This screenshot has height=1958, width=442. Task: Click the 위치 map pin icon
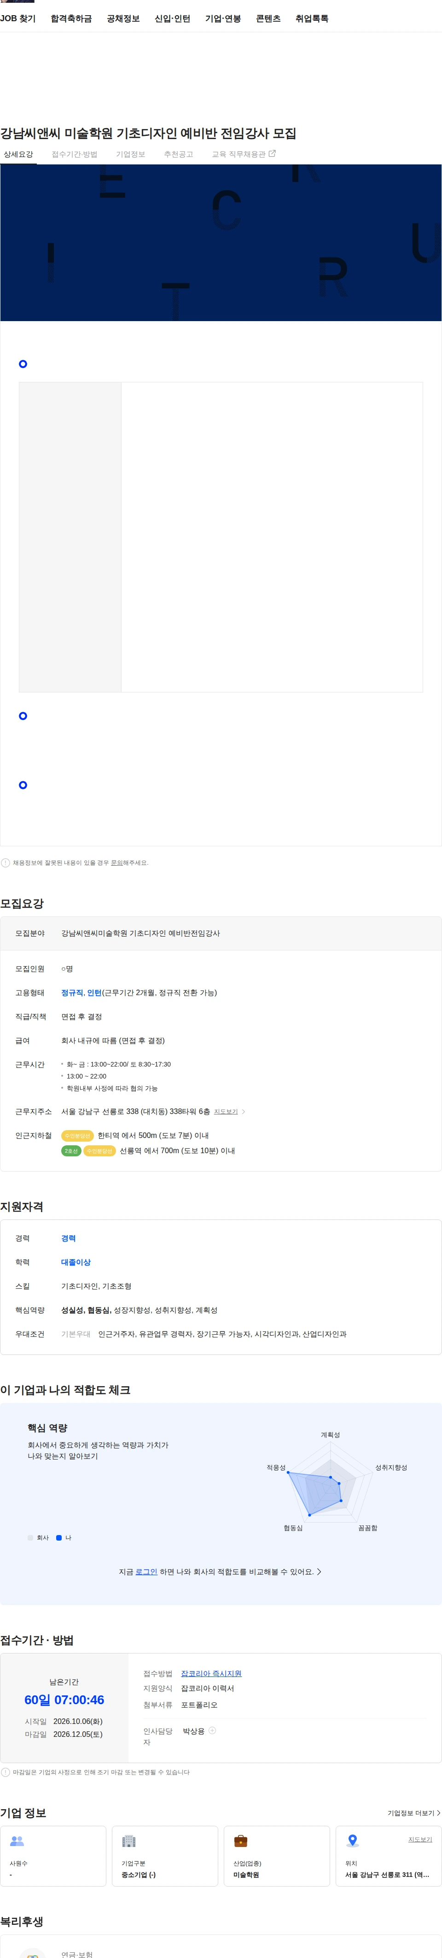[x=352, y=1840]
